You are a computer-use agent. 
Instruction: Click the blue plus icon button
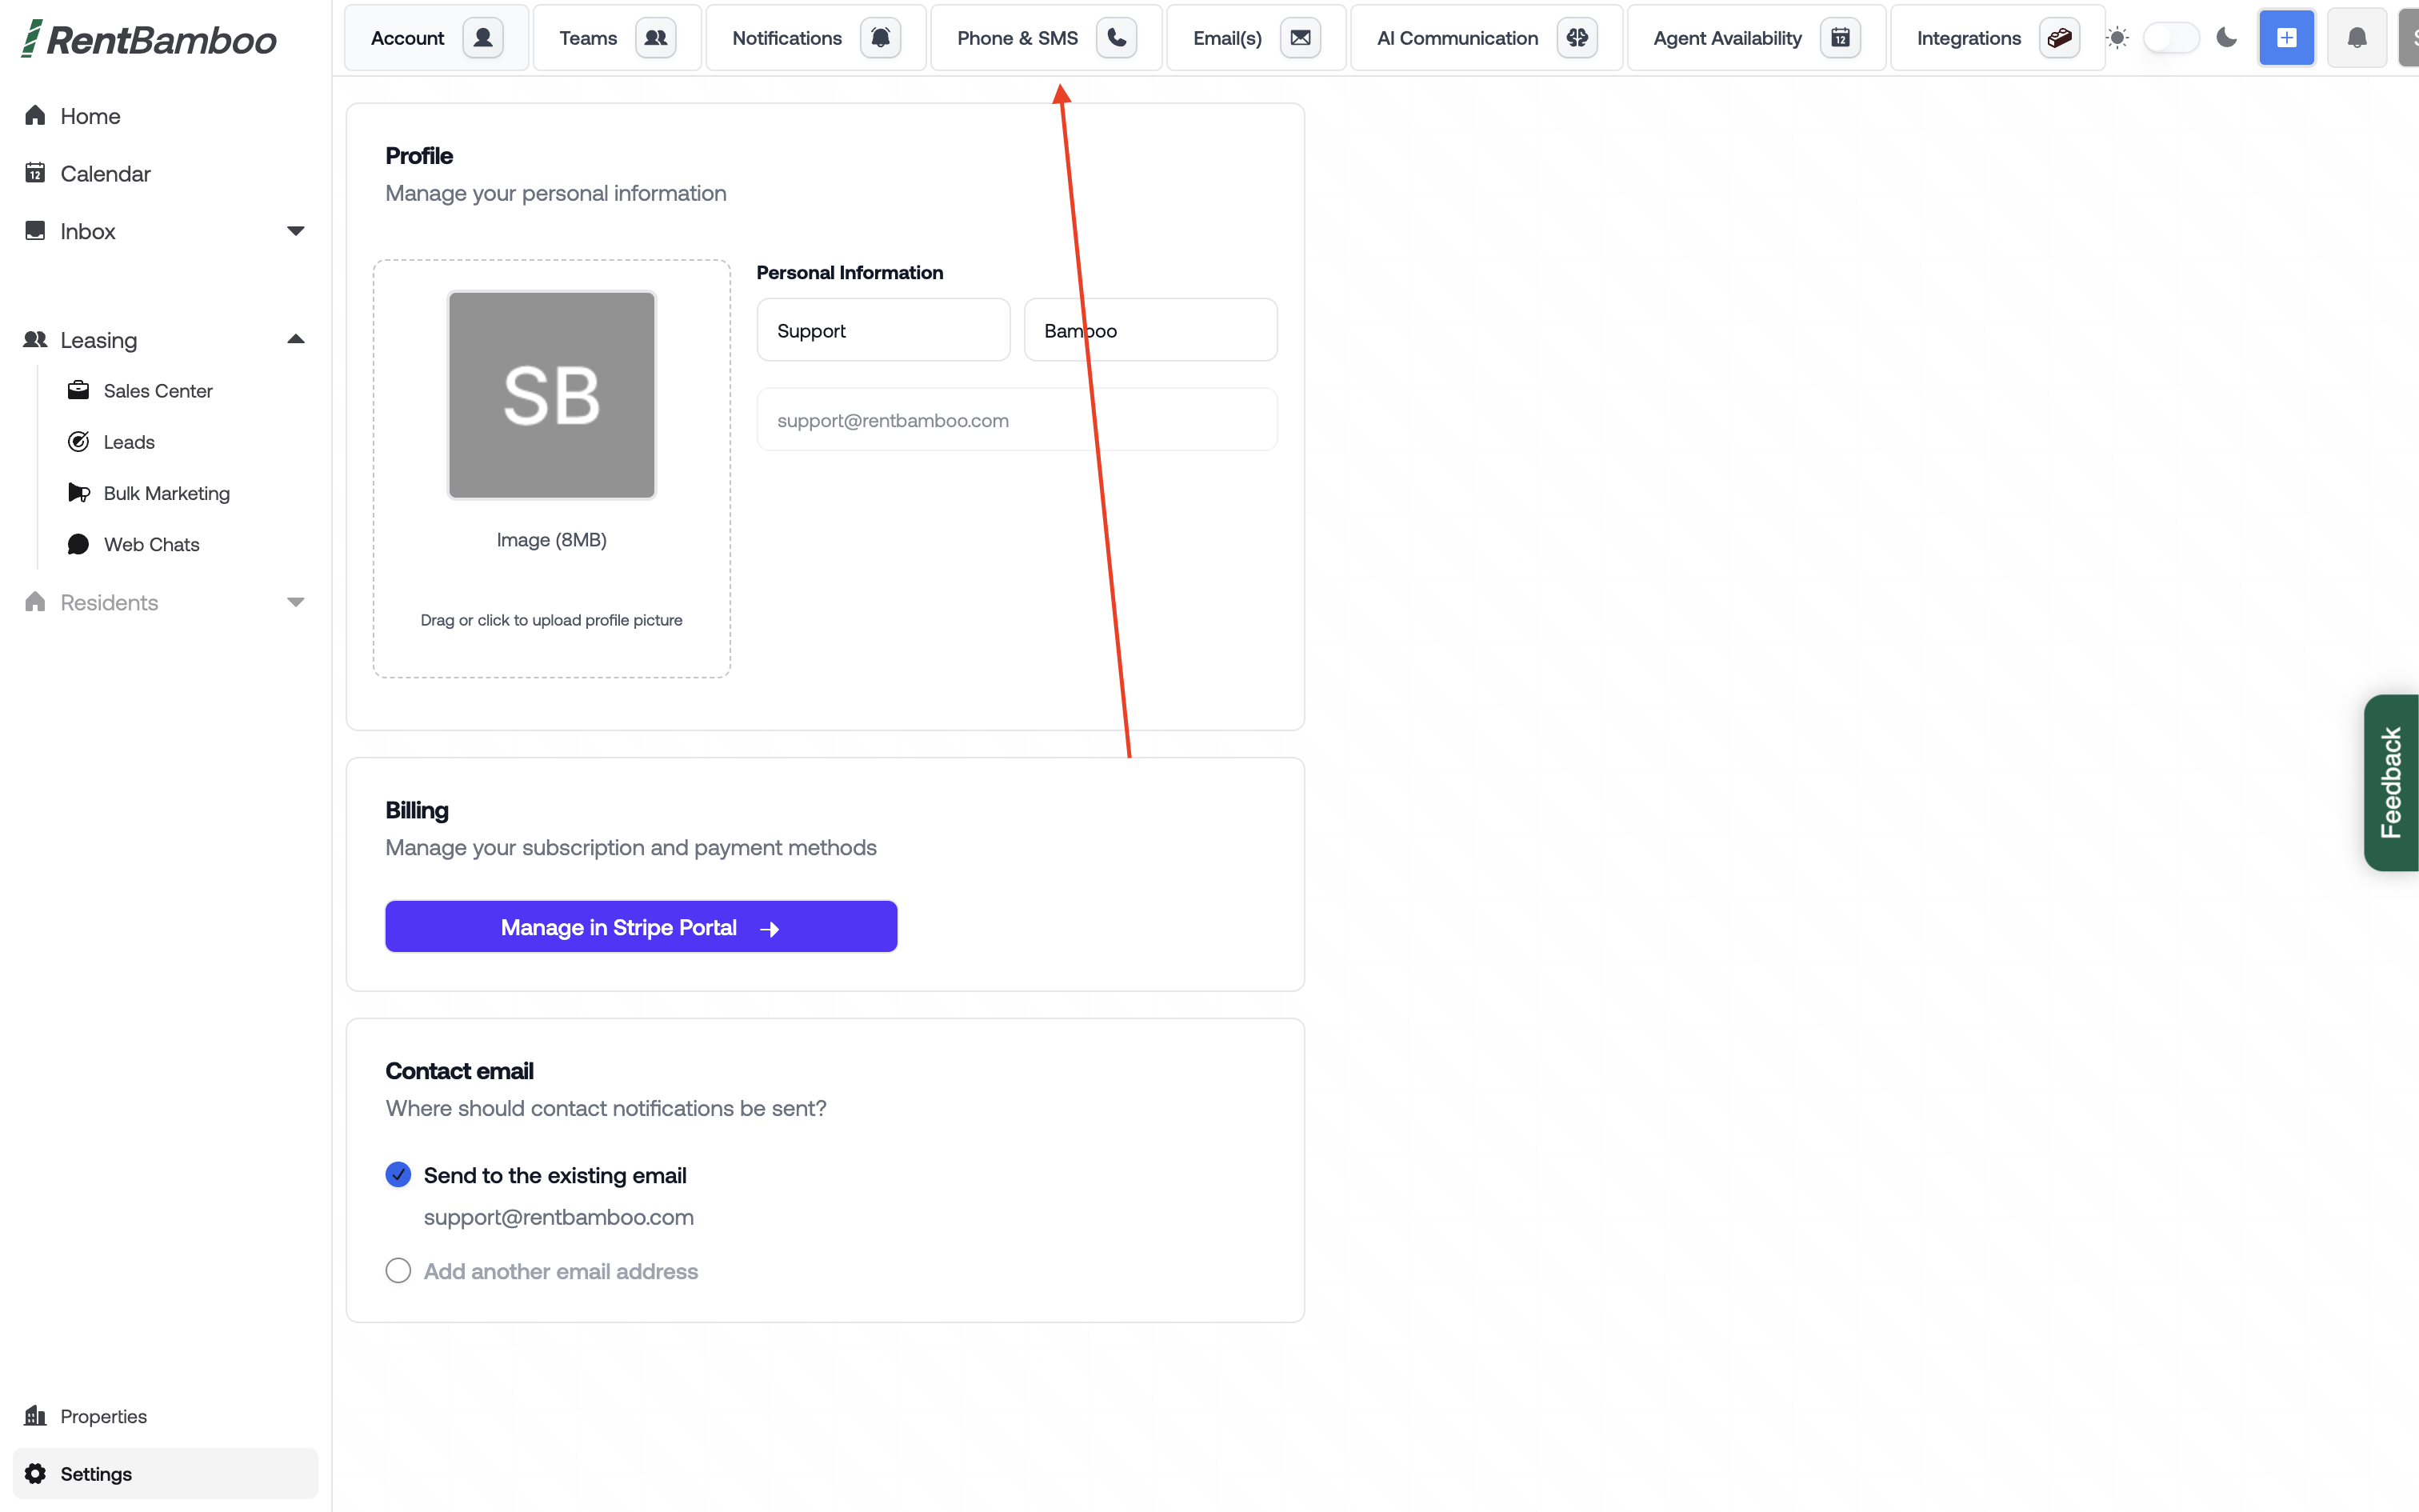(2286, 38)
